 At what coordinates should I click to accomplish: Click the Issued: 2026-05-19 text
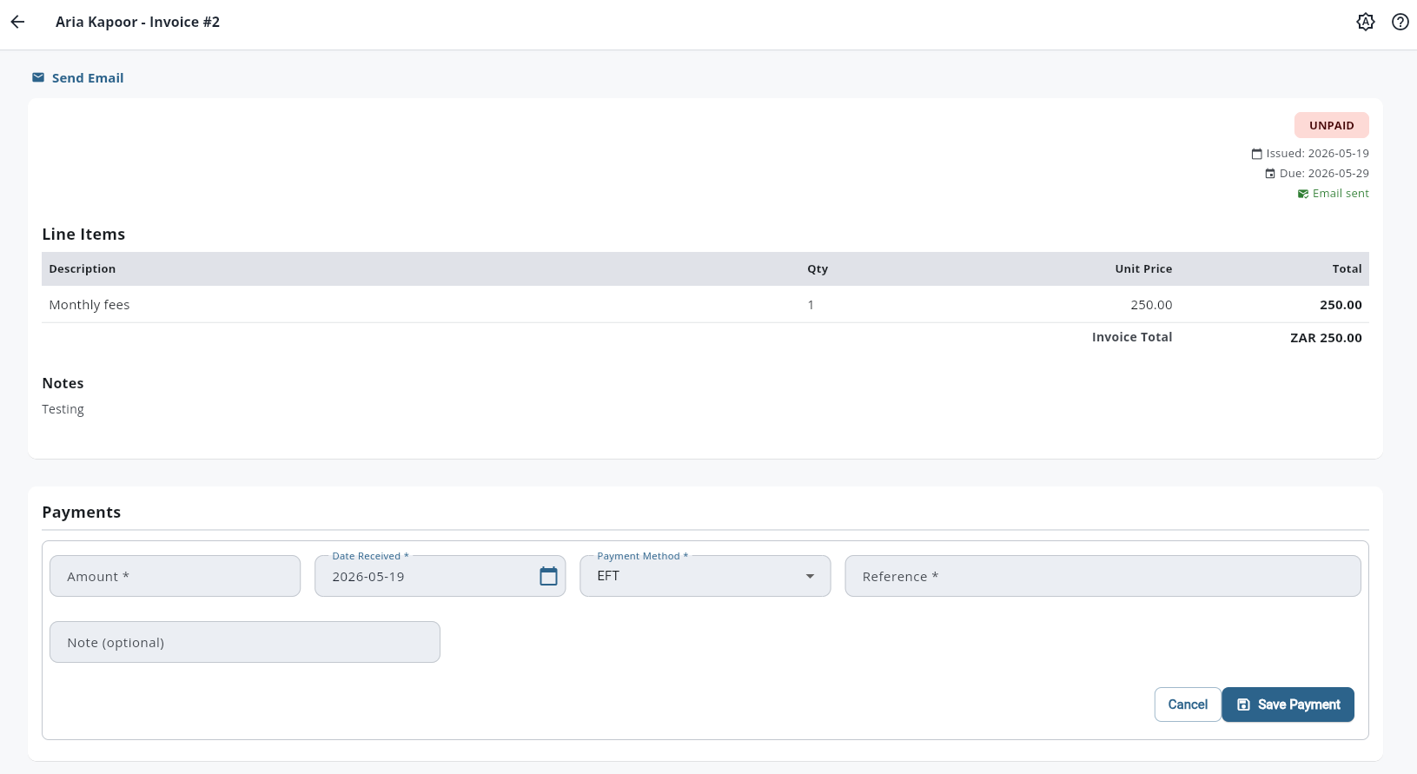coord(1317,154)
